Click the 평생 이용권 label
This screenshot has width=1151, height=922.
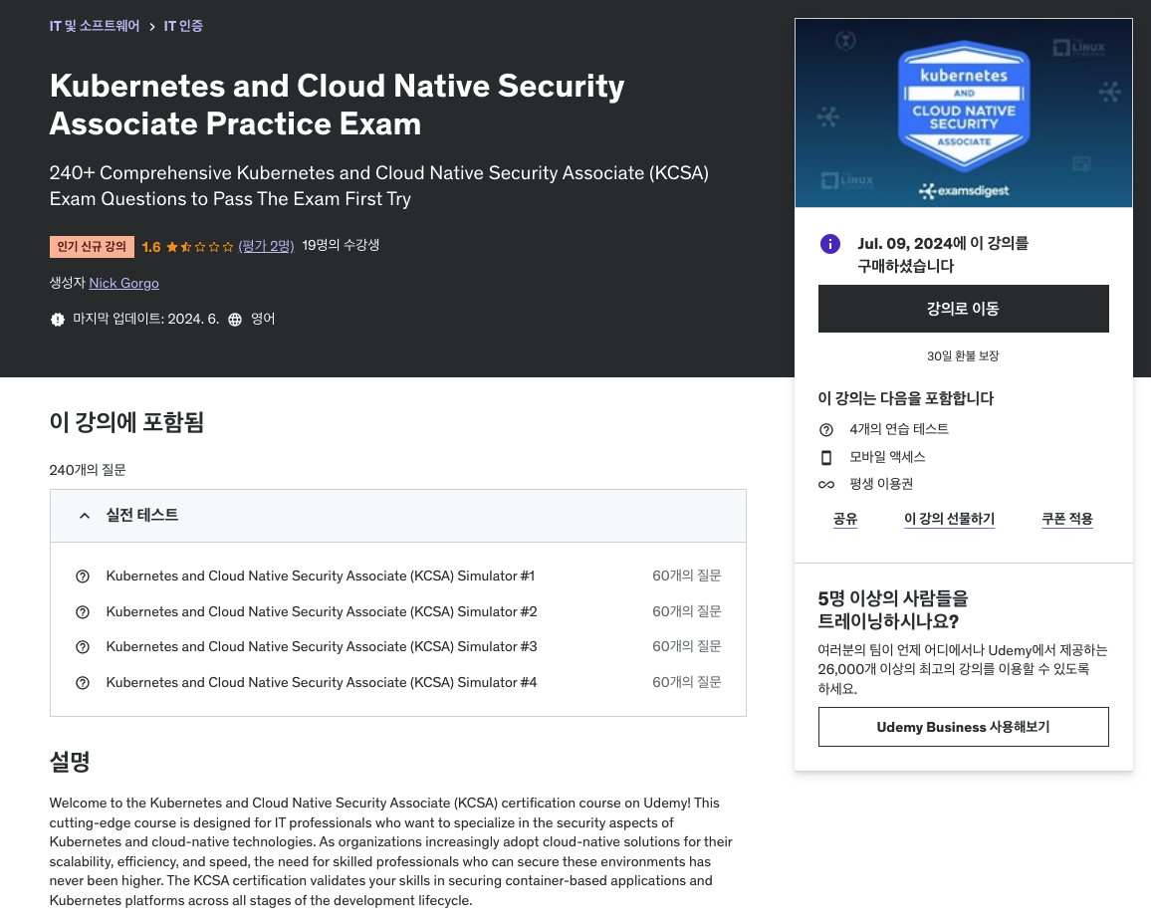pyautogui.click(x=881, y=484)
